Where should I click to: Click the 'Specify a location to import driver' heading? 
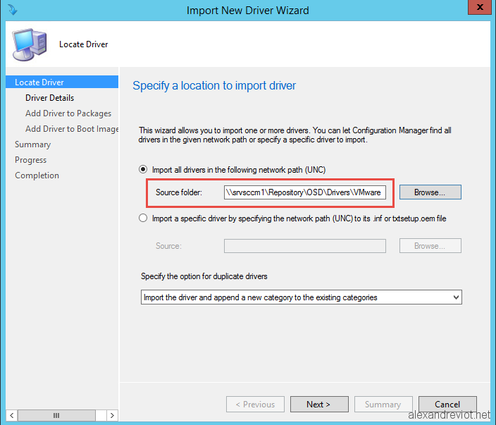click(214, 85)
